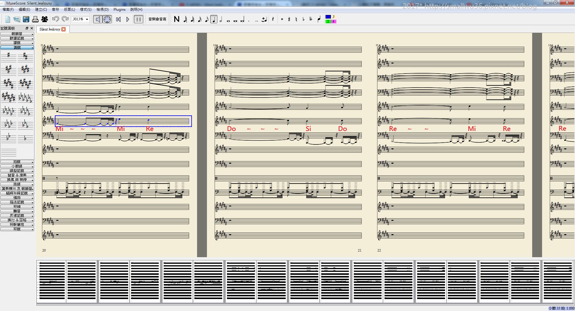Toggle the MIDI input connector button
Viewport: 575px width, 311px height.
(107, 19)
